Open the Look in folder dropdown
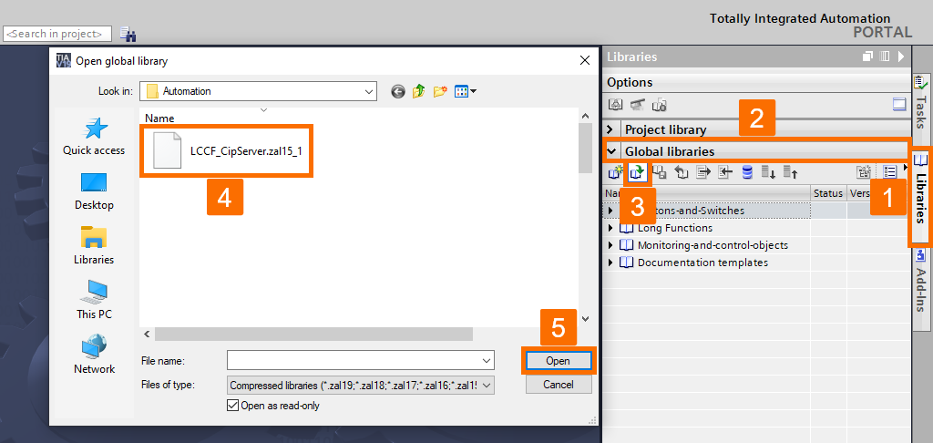The image size is (933, 443). click(x=369, y=91)
